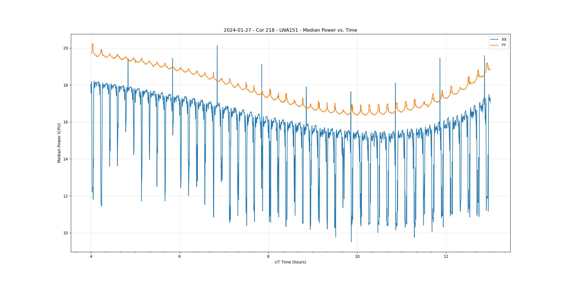Image resolution: width=567 pixels, height=283 pixels.
Task: Click the lowest blue XX dip below 10
Action: point(351,242)
